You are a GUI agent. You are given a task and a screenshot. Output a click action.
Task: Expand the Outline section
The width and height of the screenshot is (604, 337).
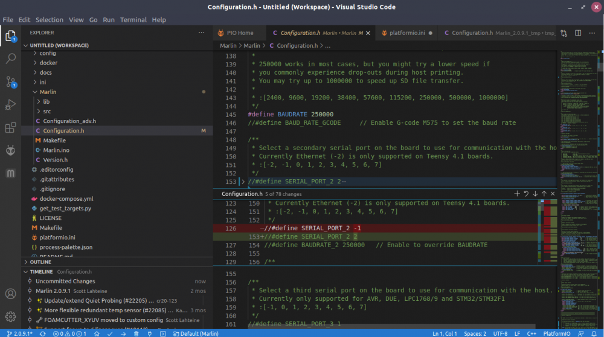(117, 262)
